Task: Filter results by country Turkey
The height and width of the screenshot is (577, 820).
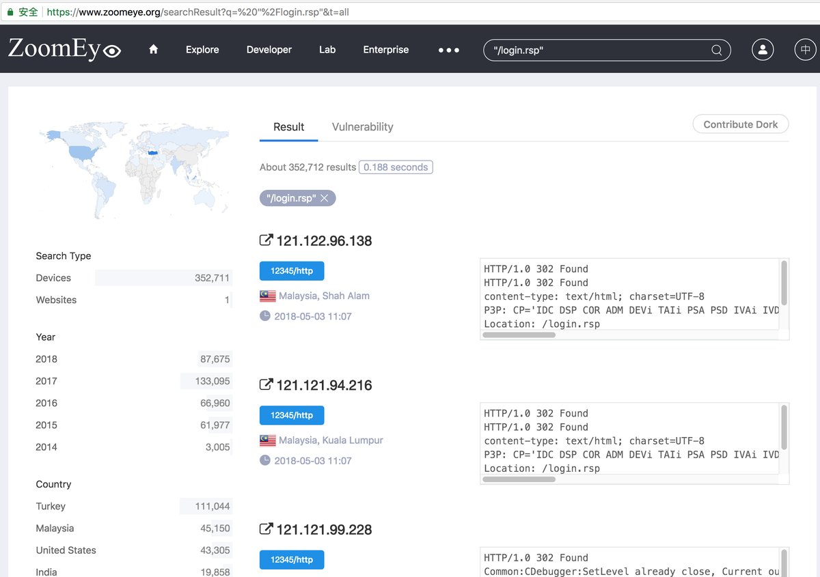Action: tap(134, 506)
